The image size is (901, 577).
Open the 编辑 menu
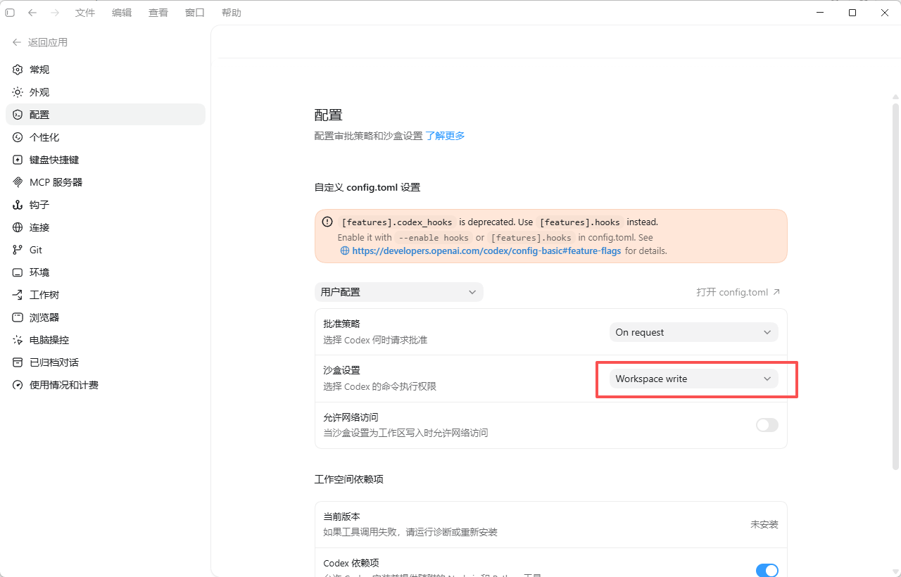click(122, 13)
